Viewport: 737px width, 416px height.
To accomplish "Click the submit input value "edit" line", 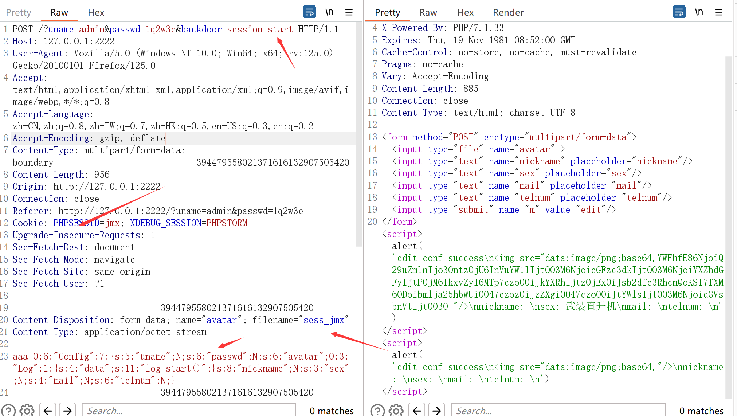I will (504, 210).
